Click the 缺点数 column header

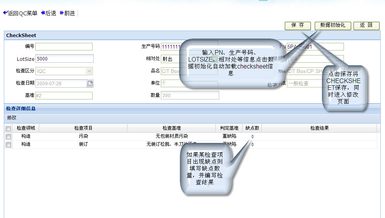click(252, 128)
